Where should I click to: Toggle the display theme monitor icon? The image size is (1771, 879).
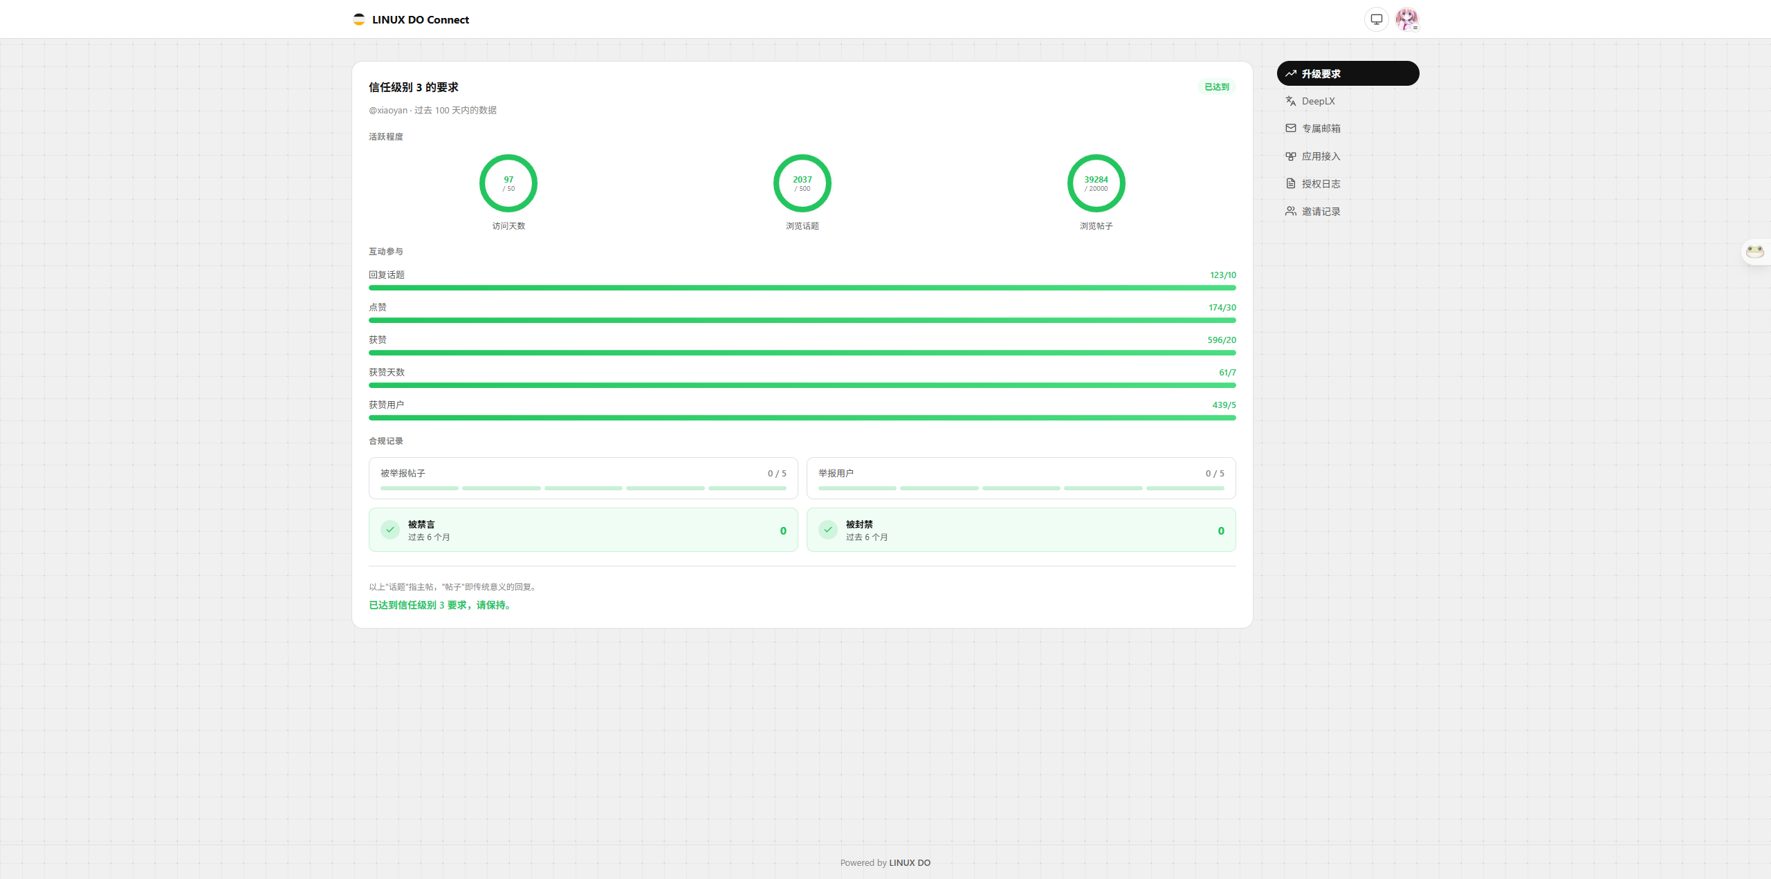click(1376, 19)
